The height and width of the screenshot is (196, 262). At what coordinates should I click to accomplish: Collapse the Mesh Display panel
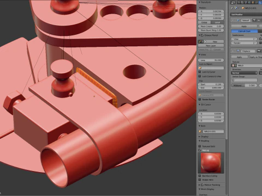coord(199,189)
